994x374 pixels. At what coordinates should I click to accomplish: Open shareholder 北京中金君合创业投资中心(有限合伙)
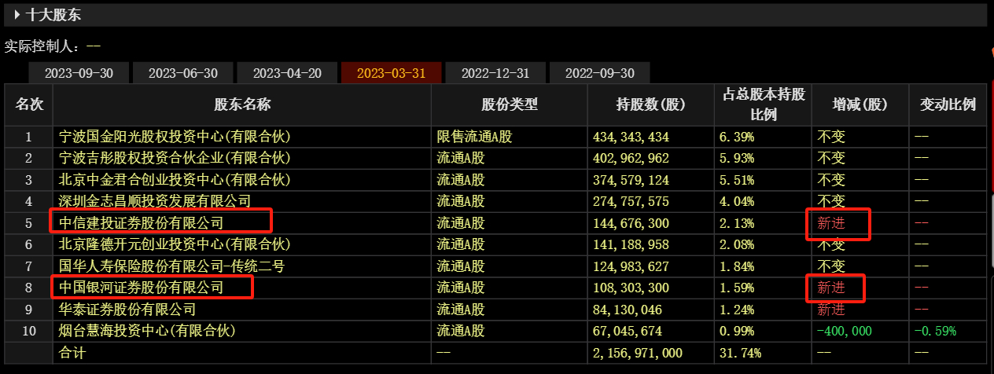[x=175, y=180]
